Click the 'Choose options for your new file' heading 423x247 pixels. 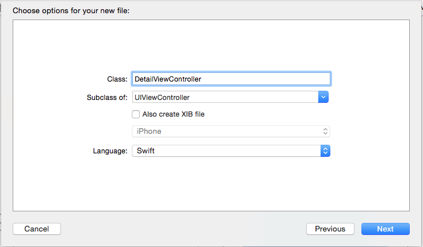(71, 10)
